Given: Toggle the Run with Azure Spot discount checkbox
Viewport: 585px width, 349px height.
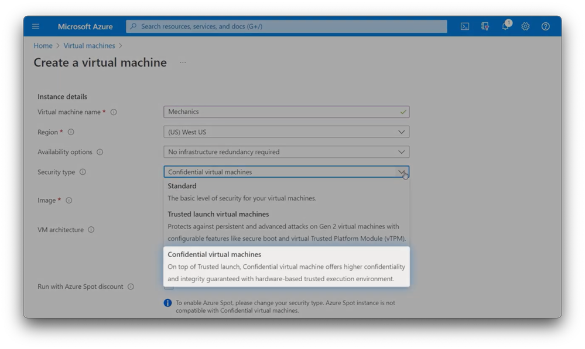Looking at the screenshot, I should [169, 286].
